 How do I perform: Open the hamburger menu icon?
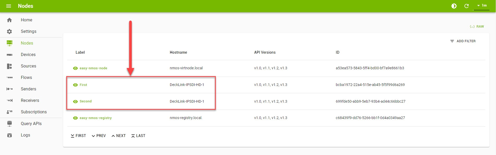point(9,6)
